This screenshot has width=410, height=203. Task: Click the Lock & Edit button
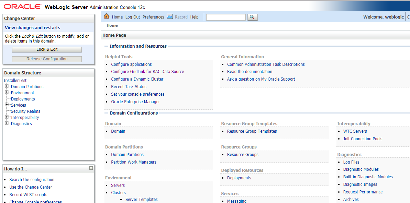point(47,49)
